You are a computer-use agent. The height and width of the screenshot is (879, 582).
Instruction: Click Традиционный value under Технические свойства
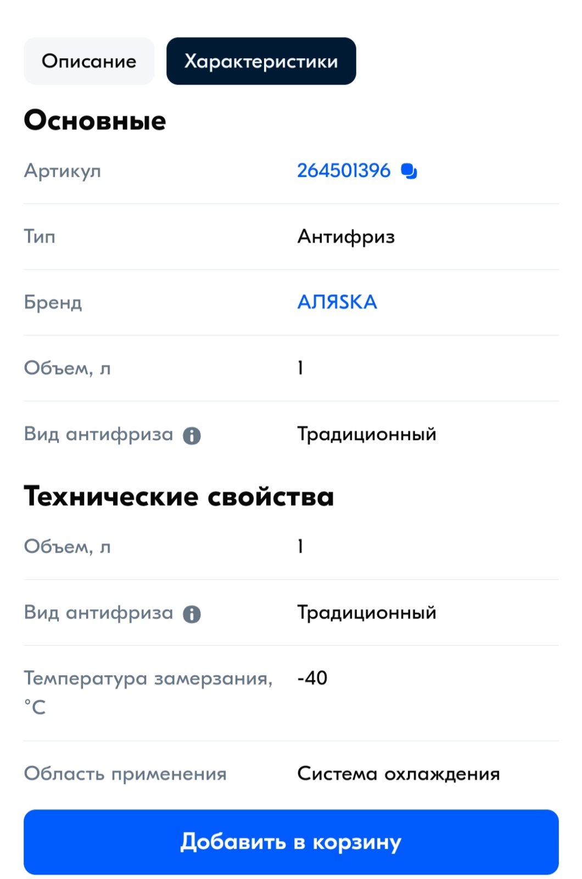[x=367, y=612]
